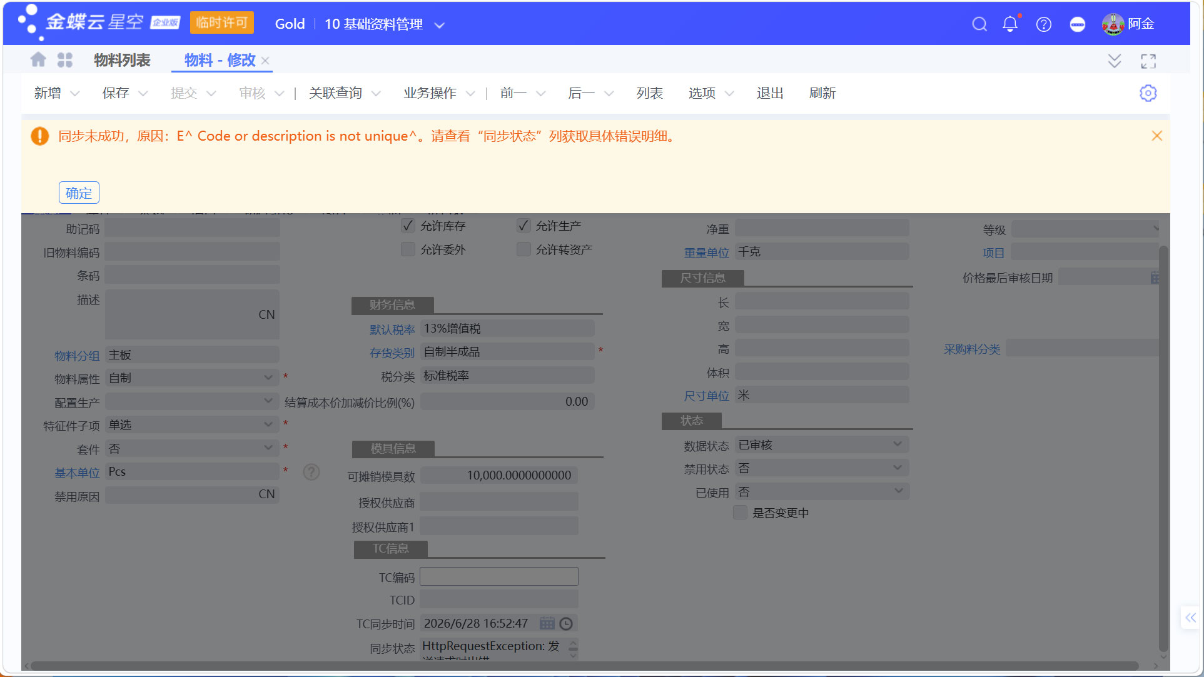Open the notifications bell
The height and width of the screenshot is (677, 1204).
pyautogui.click(x=1010, y=24)
